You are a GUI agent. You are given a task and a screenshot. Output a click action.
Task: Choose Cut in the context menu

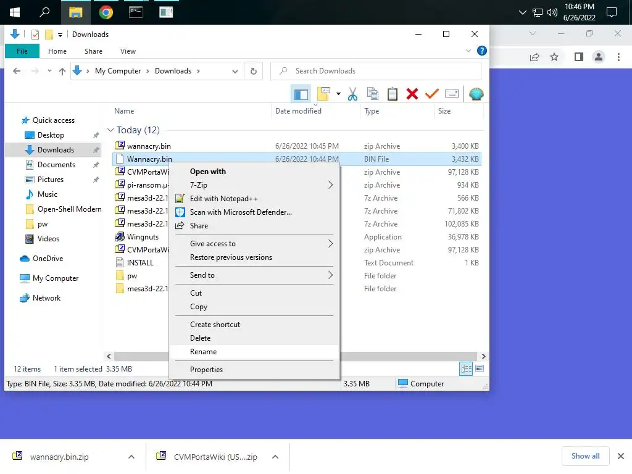pos(255,293)
